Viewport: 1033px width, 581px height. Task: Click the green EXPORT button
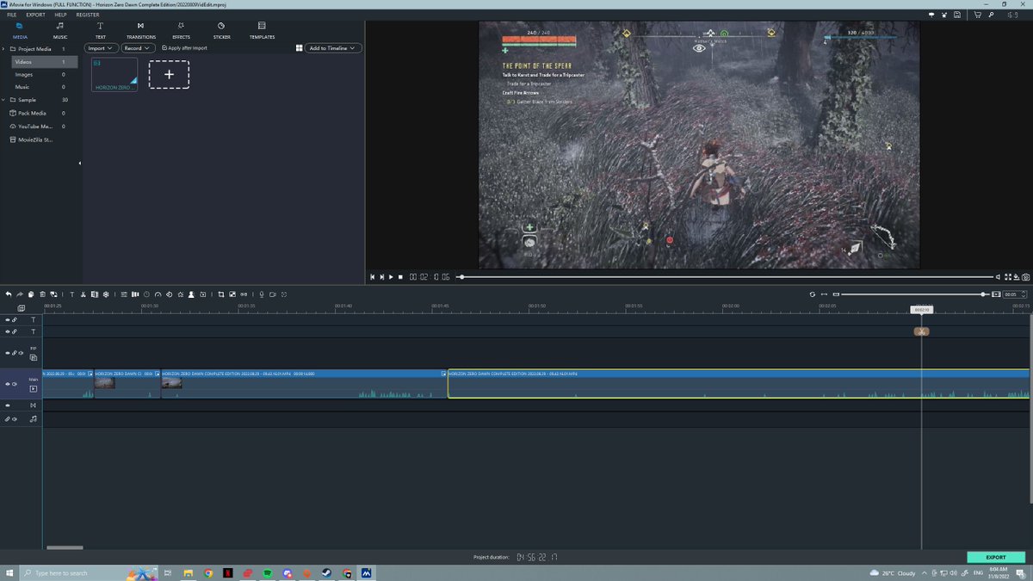[x=995, y=557]
